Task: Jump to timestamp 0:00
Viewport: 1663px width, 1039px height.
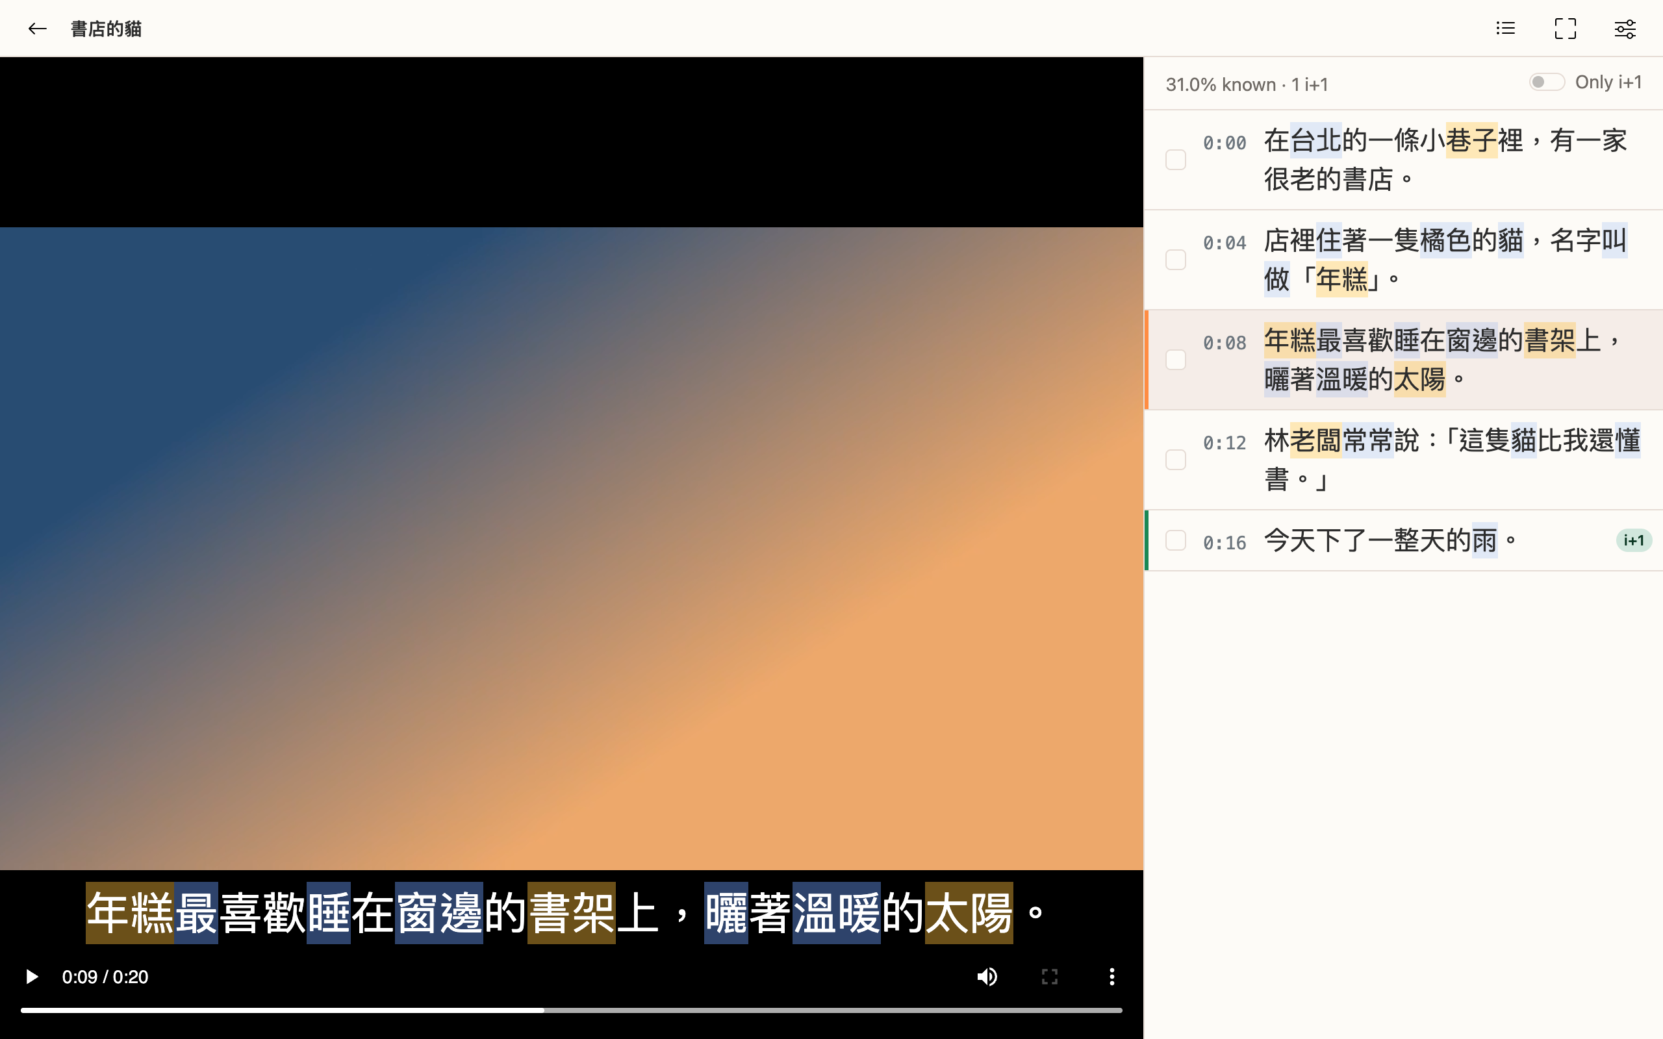Action: tap(1224, 143)
